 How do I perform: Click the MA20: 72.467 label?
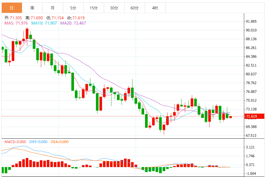73,23
